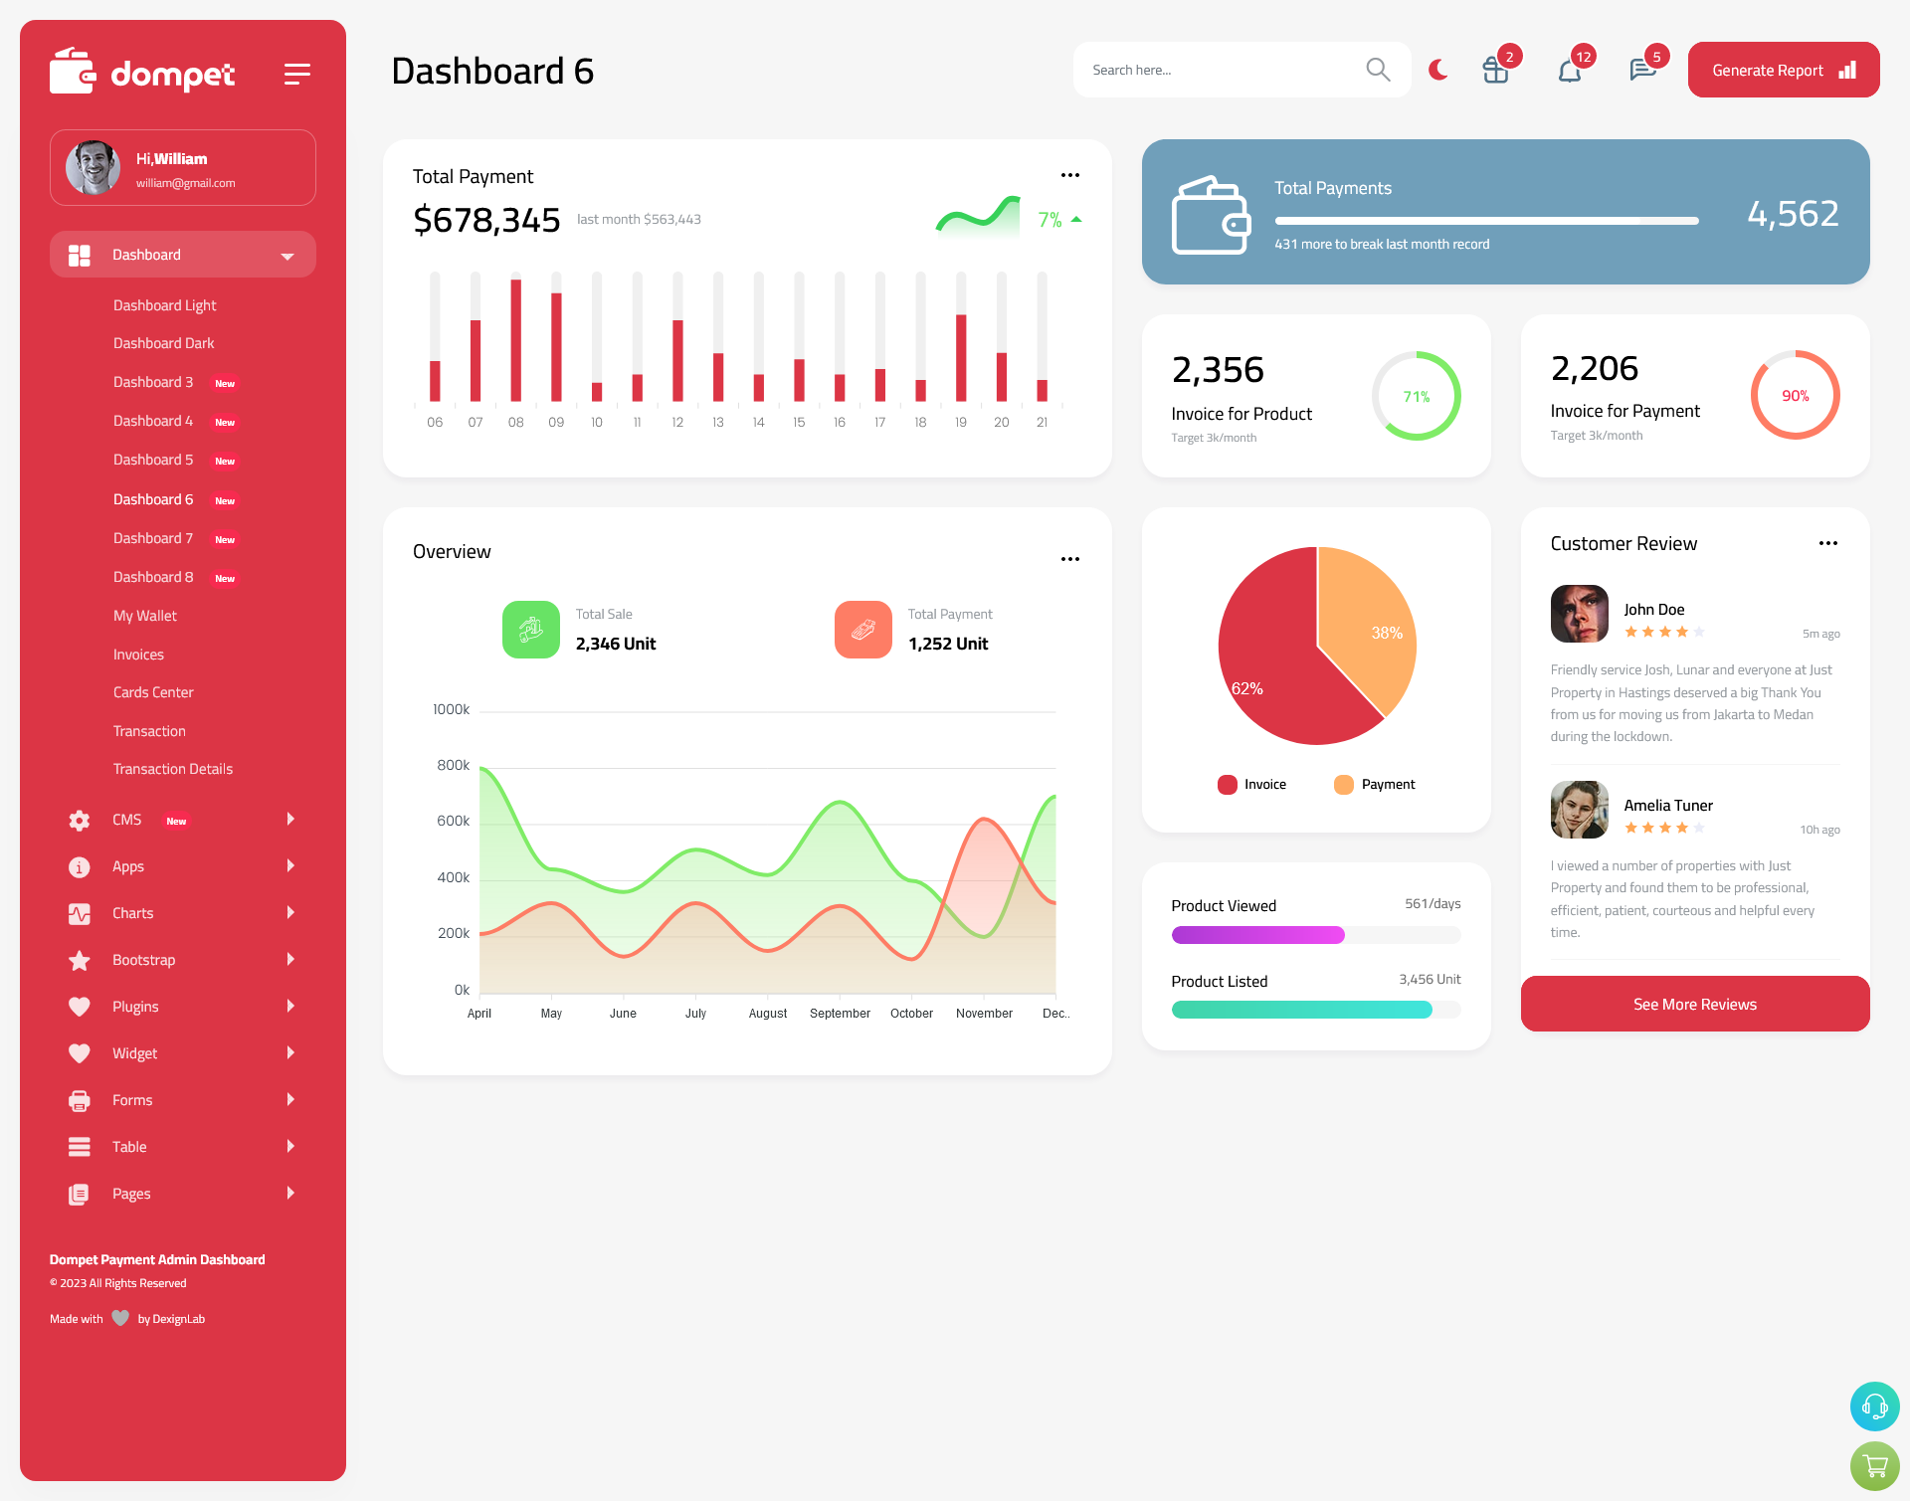Click the Generate Report bar chart icon
The width and height of the screenshot is (1910, 1501).
tap(1848, 70)
